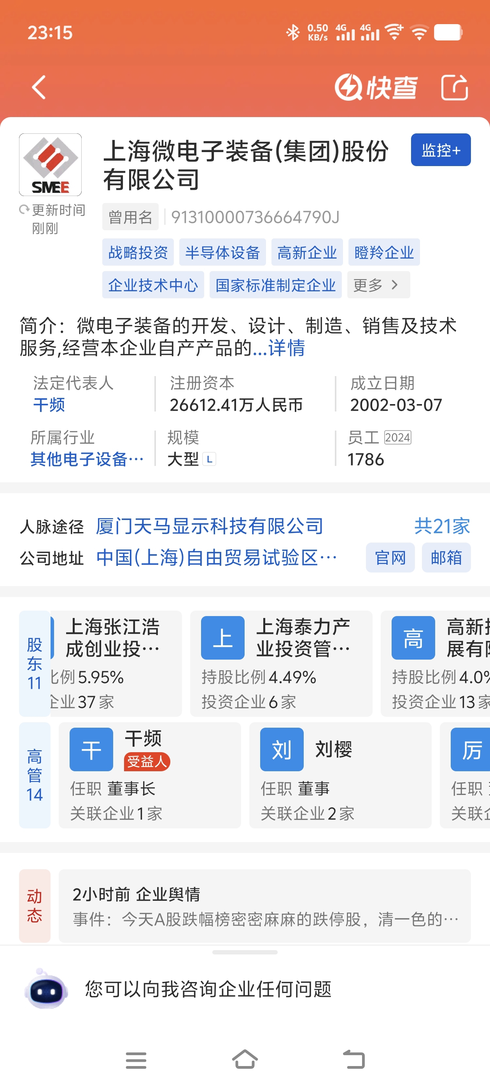Tap the 官网 button
The height and width of the screenshot is (1089, 490).
tap(390, 558)
